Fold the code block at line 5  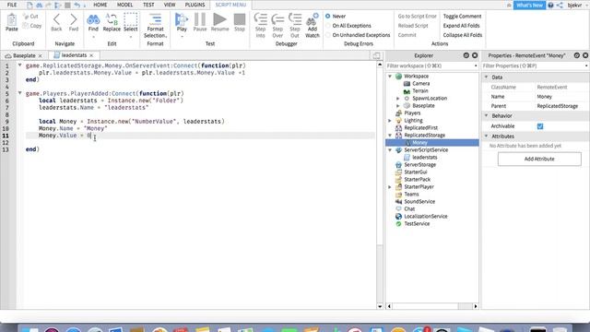(x=19, y=93)
